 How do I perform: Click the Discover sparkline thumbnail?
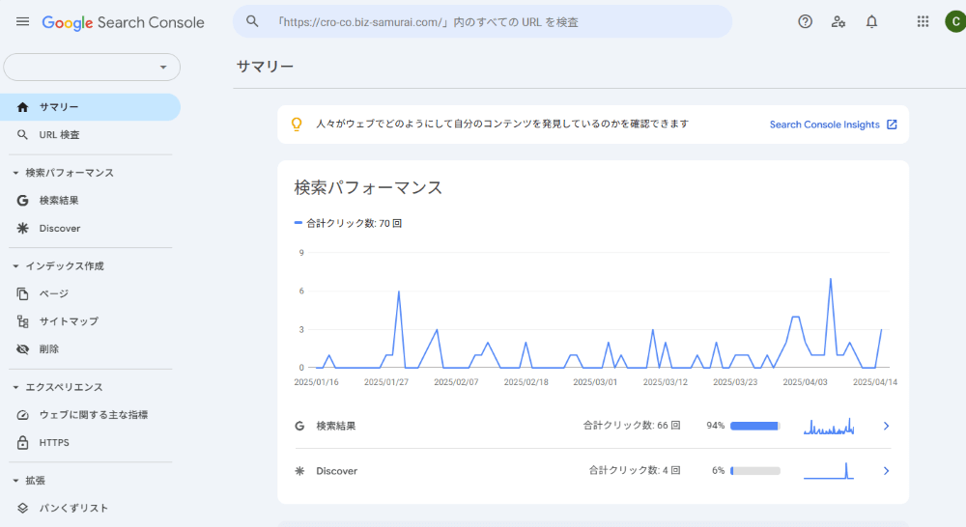click(829, 471)
